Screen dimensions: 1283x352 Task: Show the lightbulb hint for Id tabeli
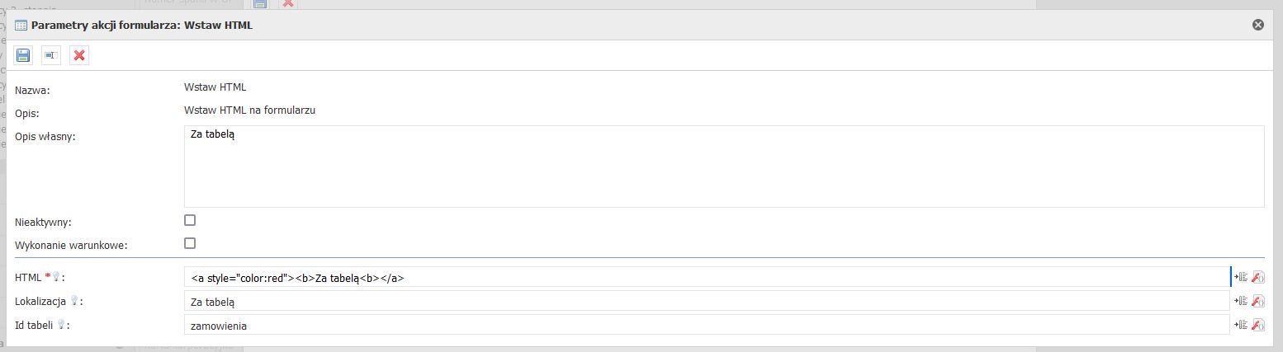[x=60, y=325]
